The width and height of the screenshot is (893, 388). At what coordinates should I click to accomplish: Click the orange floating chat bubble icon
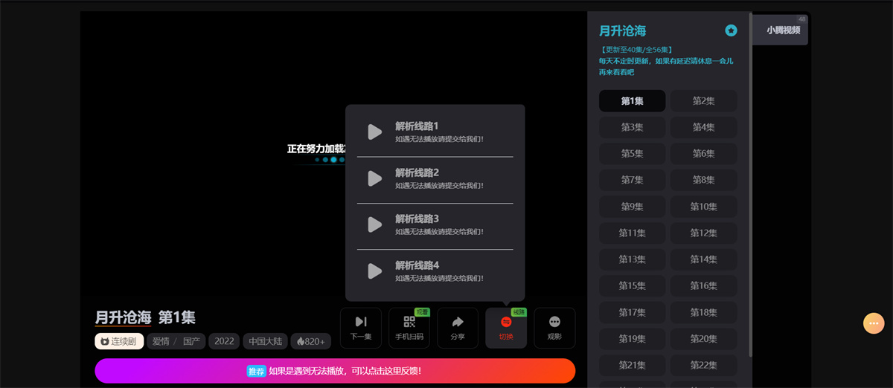pos(874,323)
